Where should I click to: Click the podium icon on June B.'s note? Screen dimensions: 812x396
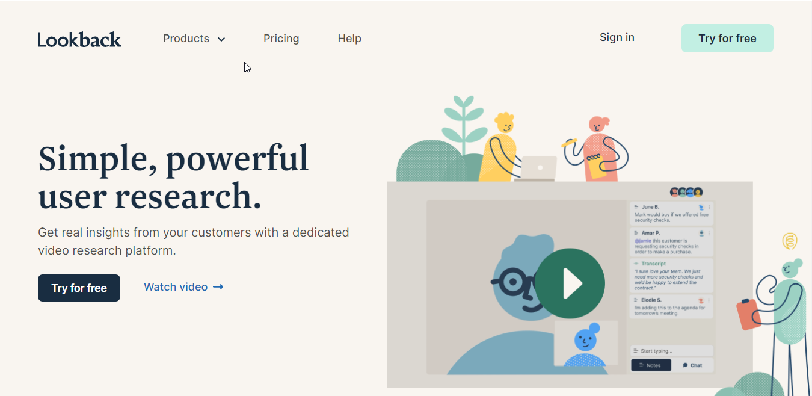coord(701,207)
